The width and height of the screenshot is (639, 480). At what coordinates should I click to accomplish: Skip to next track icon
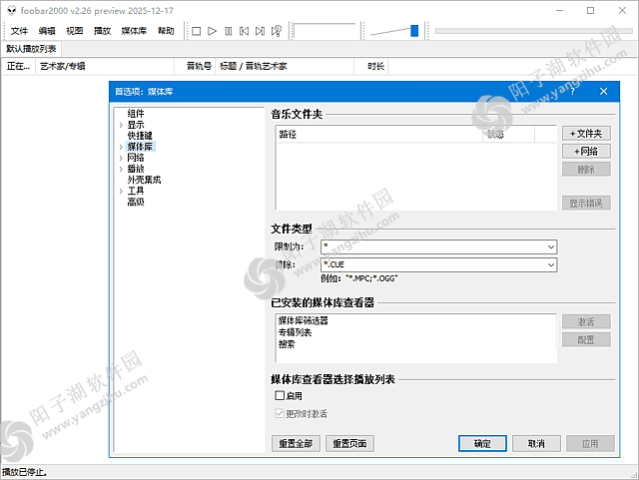260,31
